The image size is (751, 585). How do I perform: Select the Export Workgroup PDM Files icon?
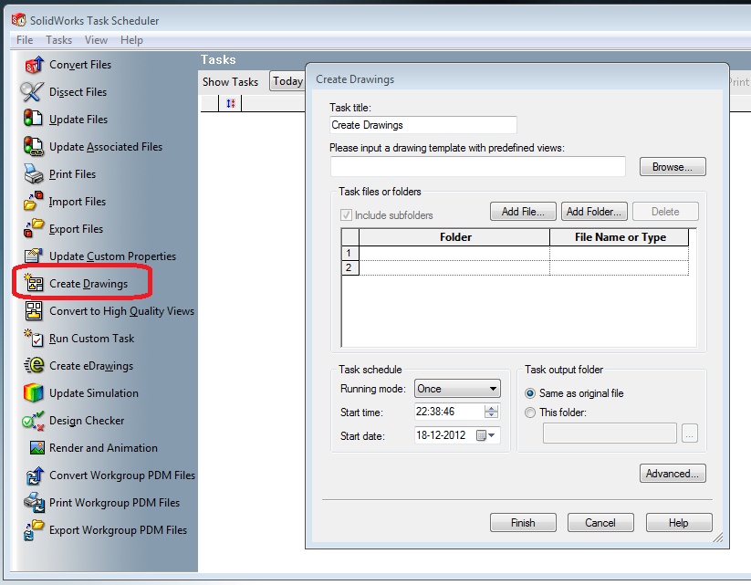33,530
